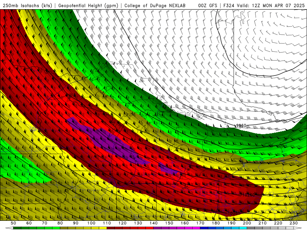307x230 pixels.
Task: Click the '250mb Isotachs (kts)' title text
Action: coord(27,5)
